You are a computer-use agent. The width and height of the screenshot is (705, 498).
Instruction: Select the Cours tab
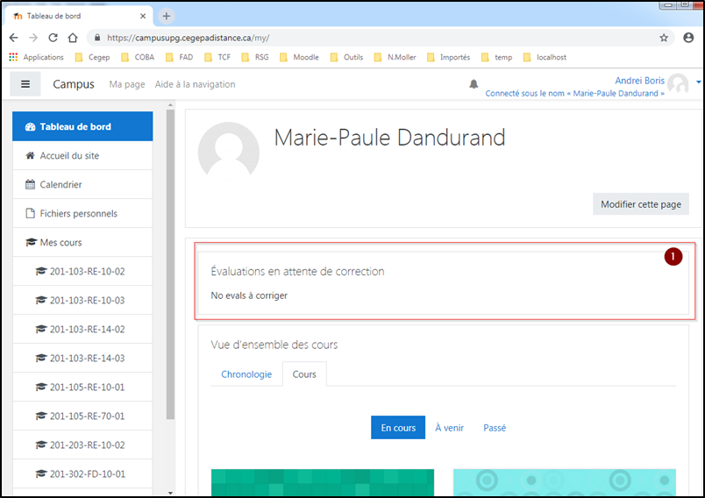304,374
